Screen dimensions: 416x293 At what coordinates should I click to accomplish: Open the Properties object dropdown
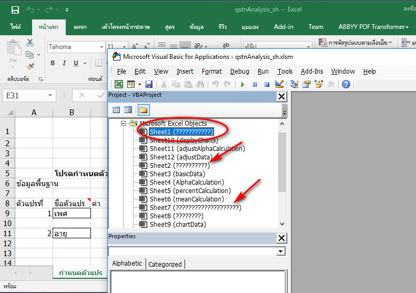click(281, 251)
